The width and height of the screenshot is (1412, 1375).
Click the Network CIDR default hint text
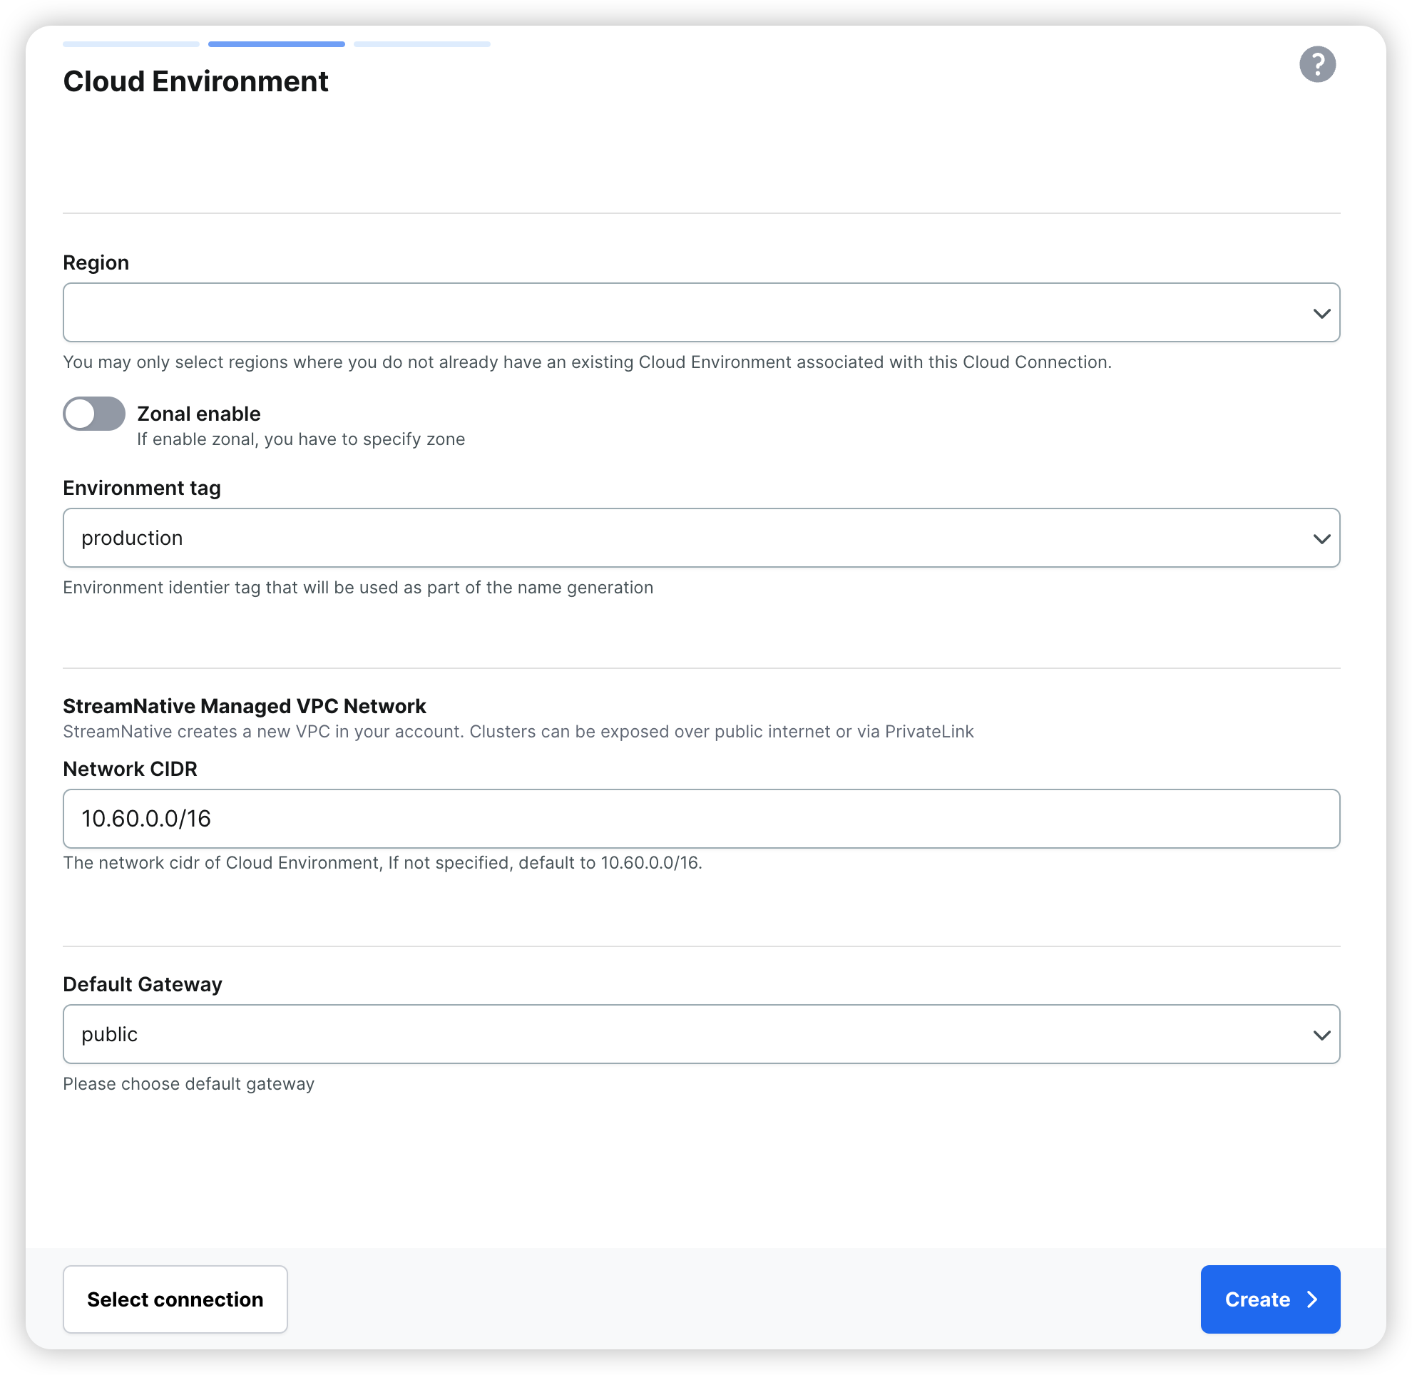coord(382,863)
